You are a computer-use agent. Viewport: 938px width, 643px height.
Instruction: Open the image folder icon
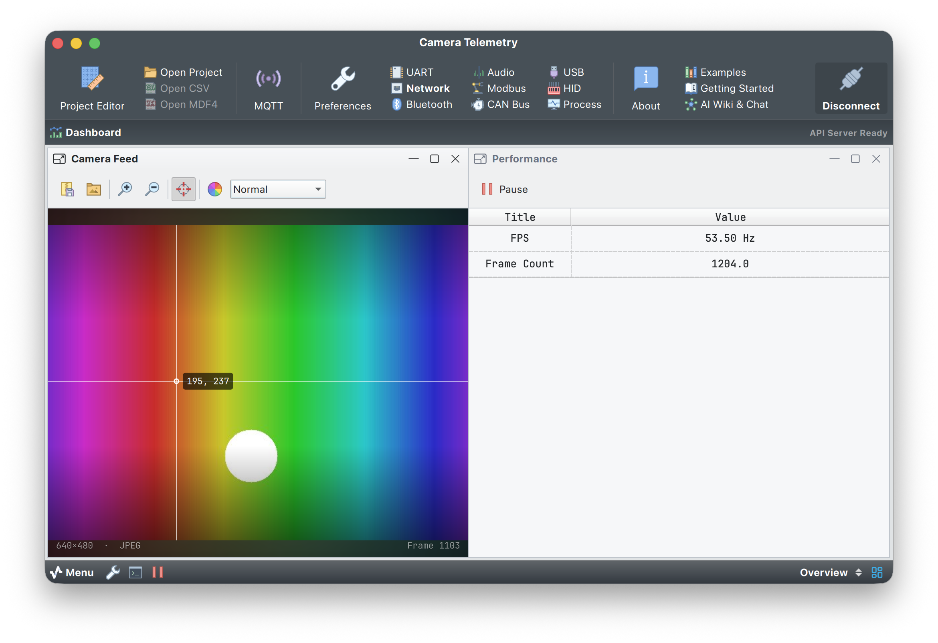click(x=94, y=189)
